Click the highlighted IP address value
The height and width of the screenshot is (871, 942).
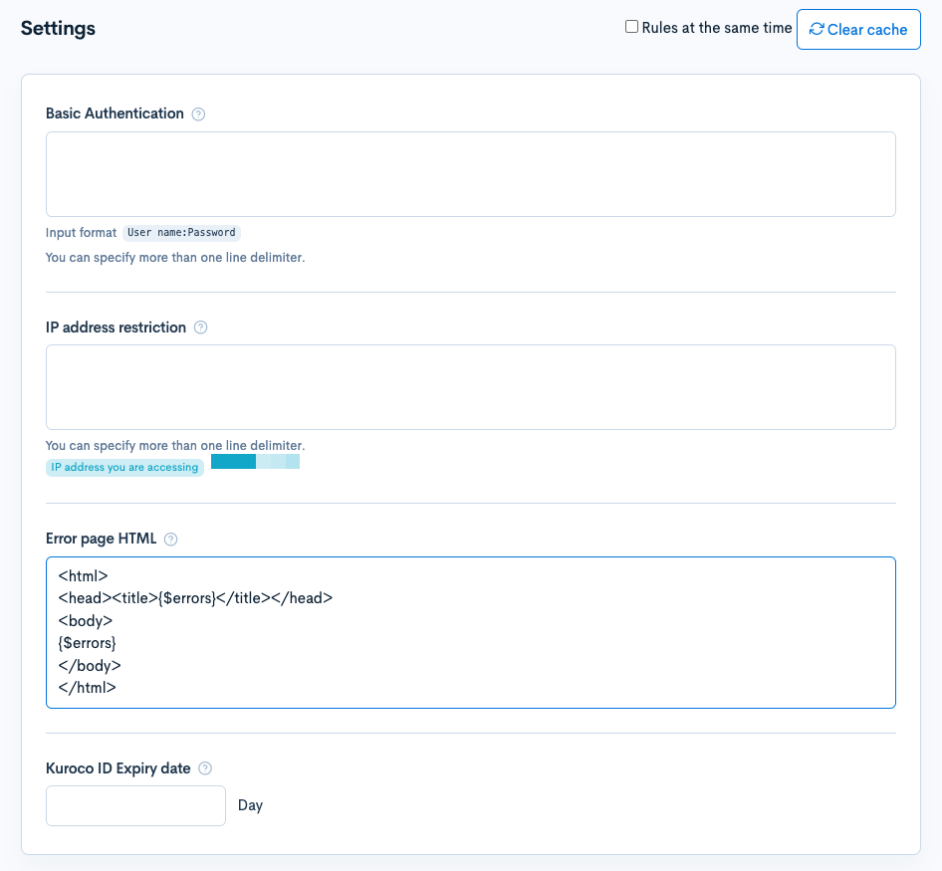pos(255,461)
